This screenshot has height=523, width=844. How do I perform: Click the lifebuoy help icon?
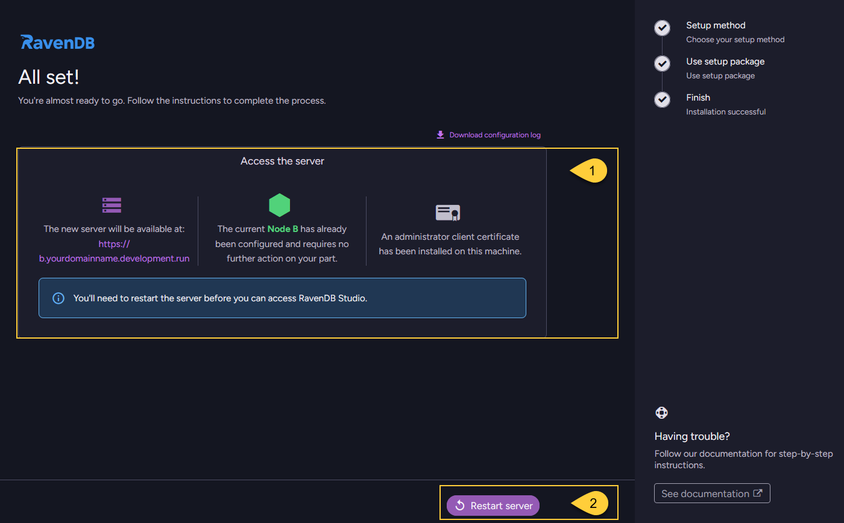point(661,413)
